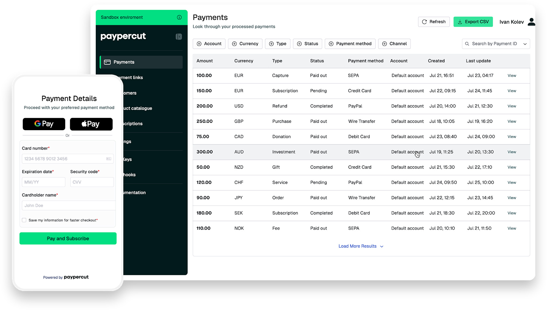
Task: Select the Channel filter chip
Action: (394, 44)
